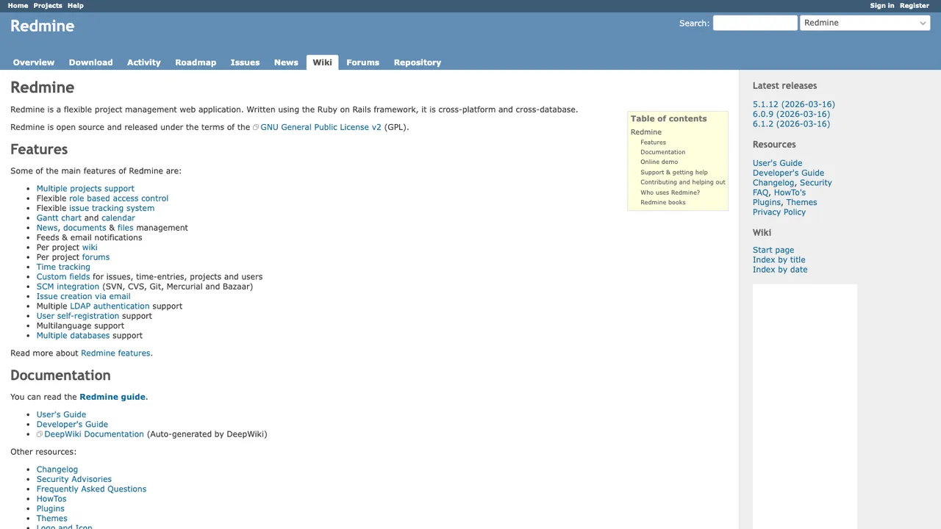Screen dimensions: 941x529
Task: Open the Repository tab
Action: point(417,62)
